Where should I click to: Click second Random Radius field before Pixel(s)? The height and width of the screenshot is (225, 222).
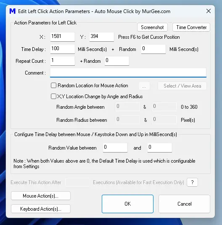(164, 120)
